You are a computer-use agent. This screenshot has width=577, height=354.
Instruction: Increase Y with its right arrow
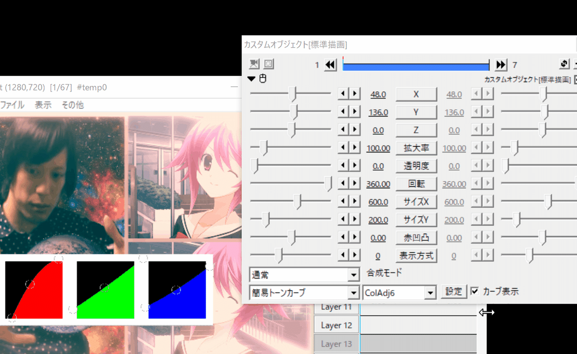[x=355, y=112]
